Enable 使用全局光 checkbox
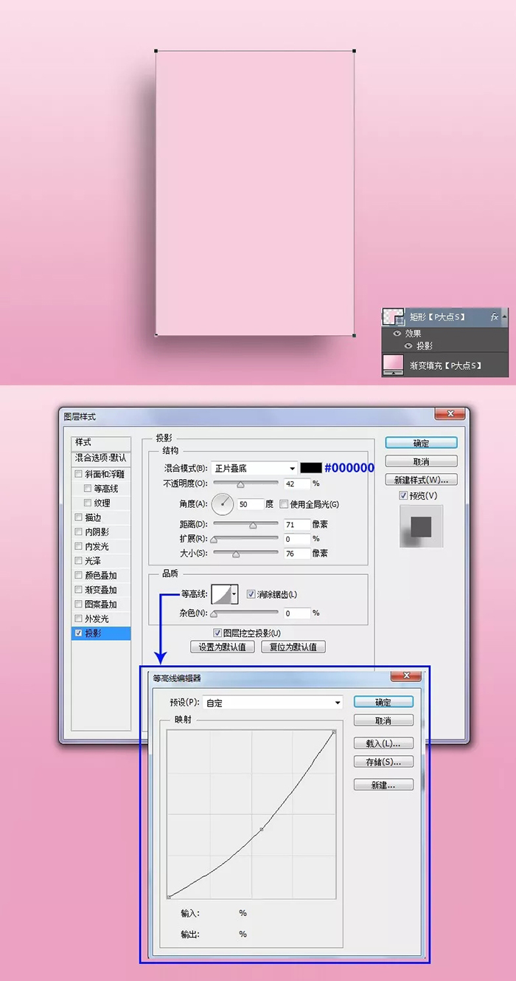516x981 pixels. point(284,504)
